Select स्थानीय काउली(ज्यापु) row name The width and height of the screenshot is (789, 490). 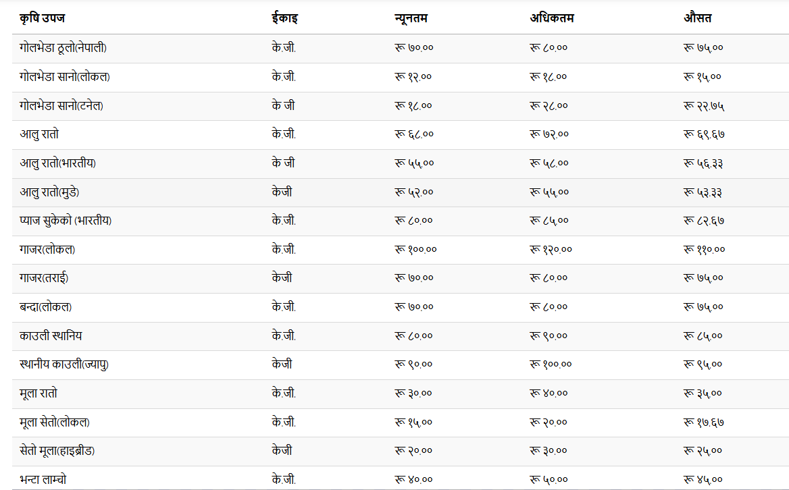(64, 364)
